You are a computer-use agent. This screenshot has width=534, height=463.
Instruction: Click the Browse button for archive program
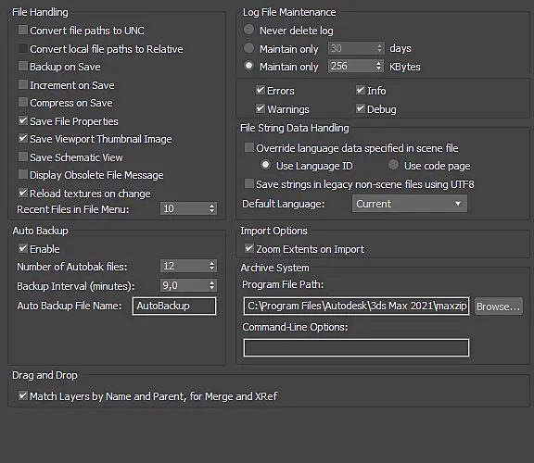(x=499, y=307)
